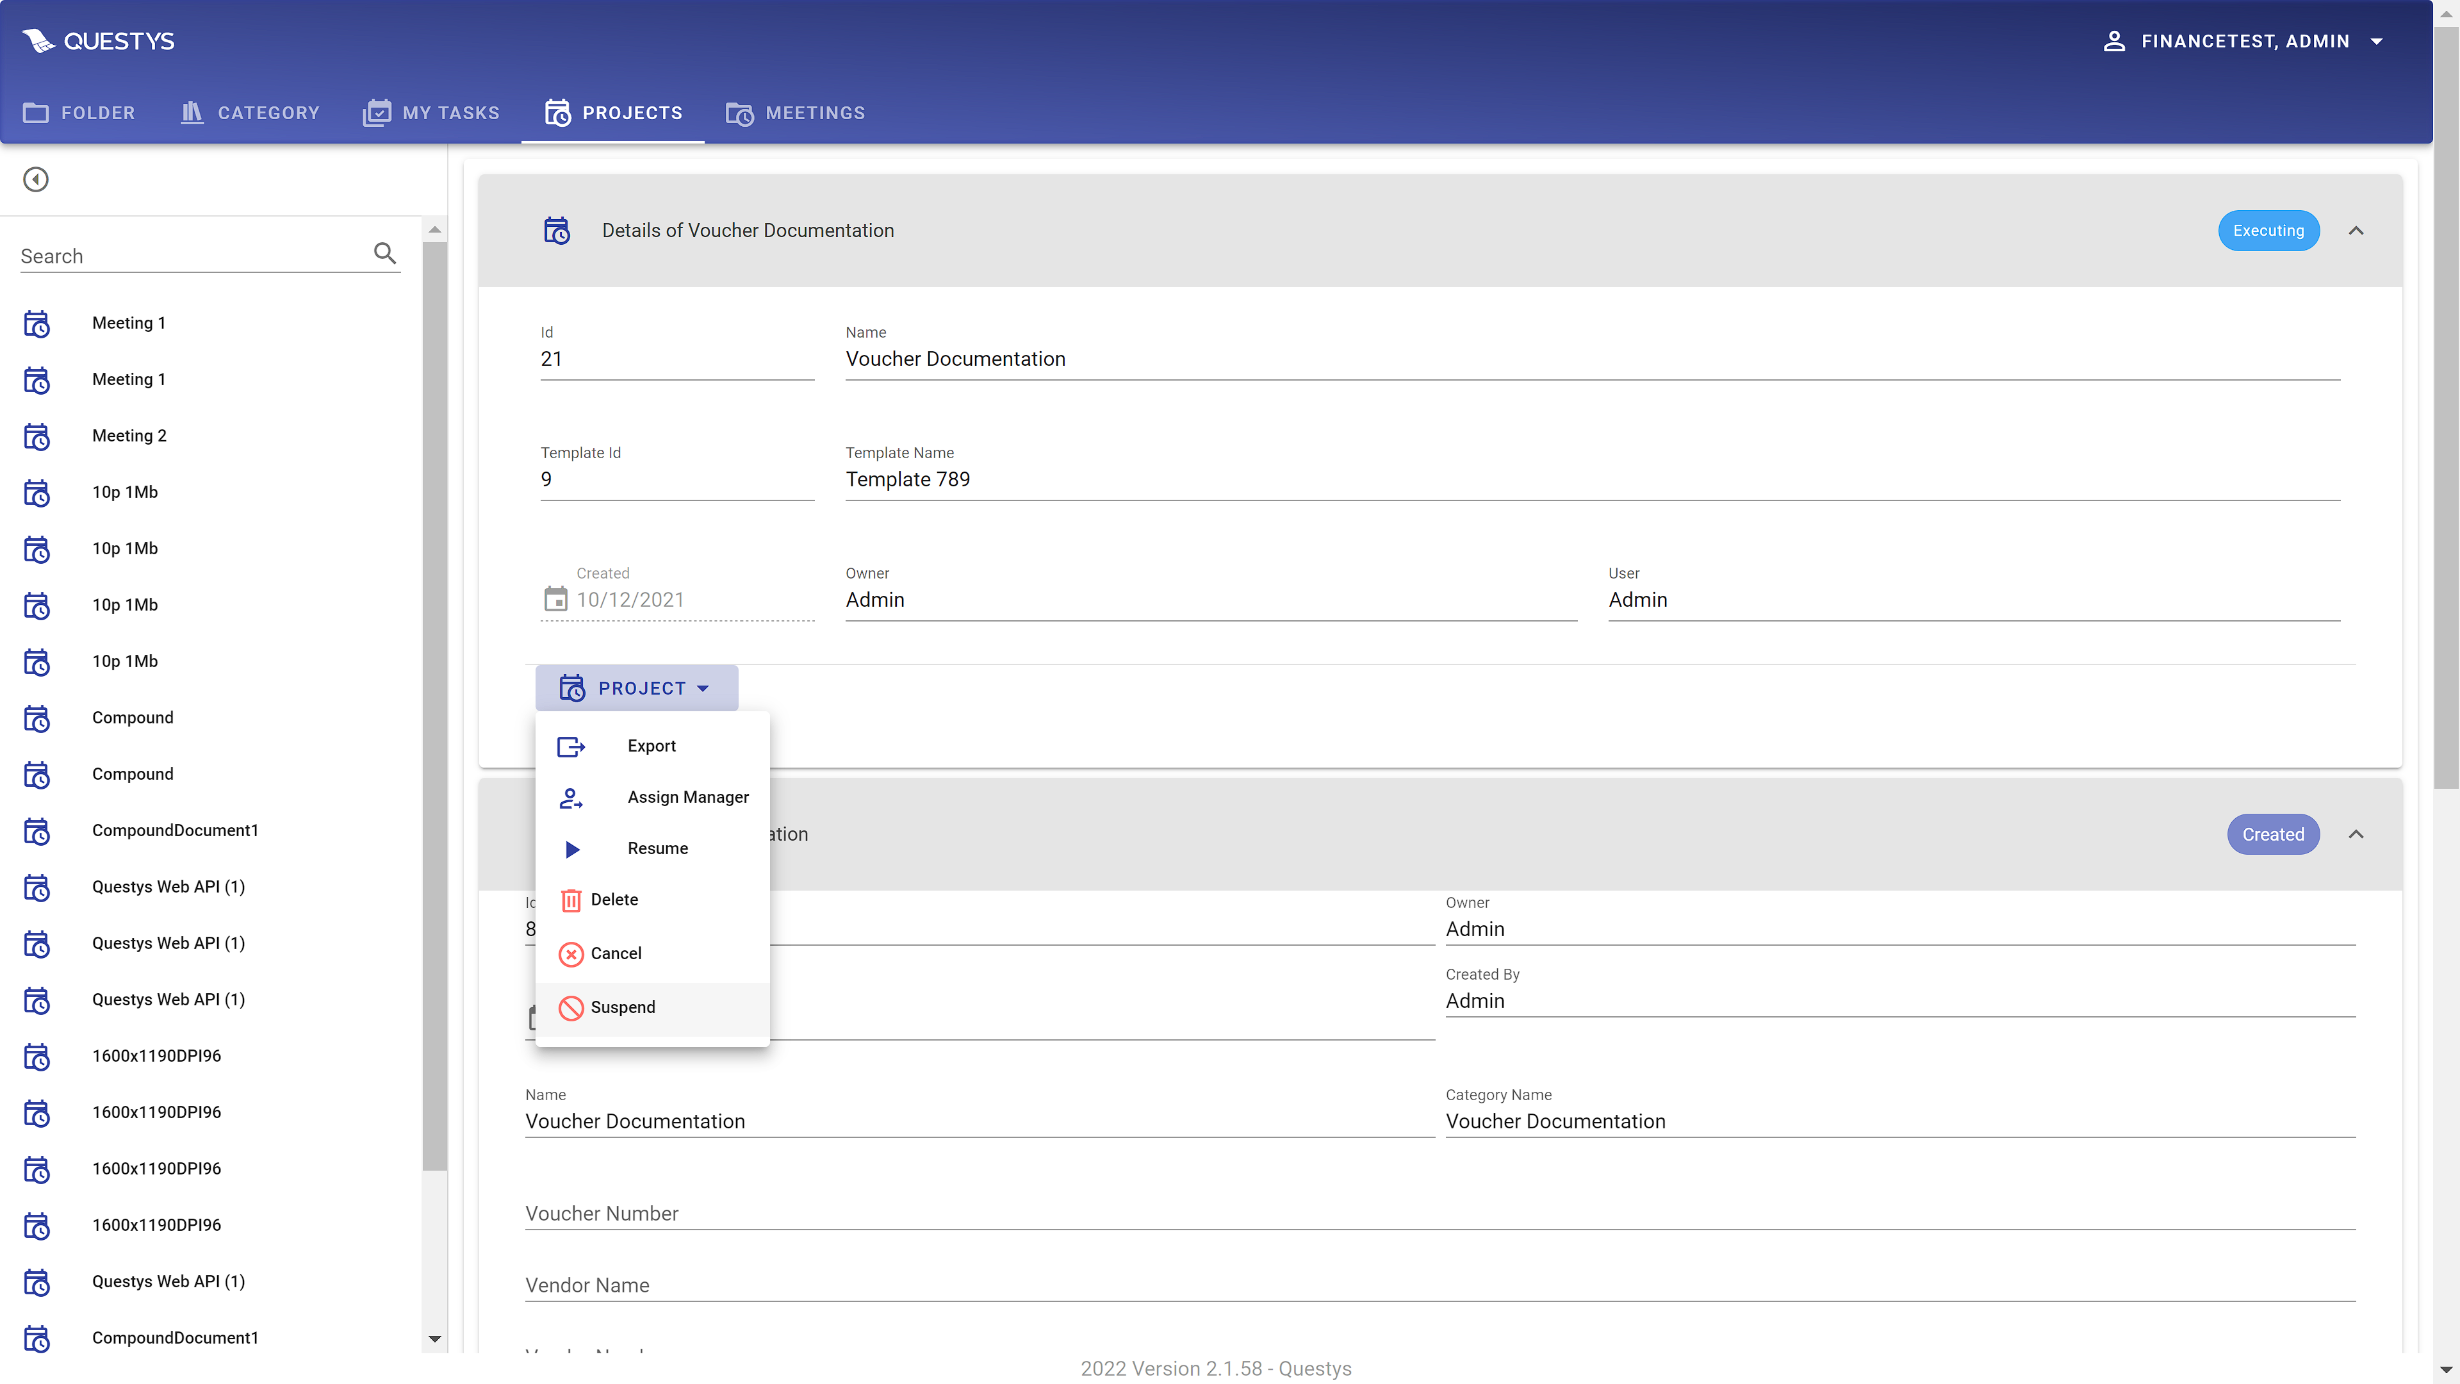This screenshot has height=1384, width=2460.
Task: Select the Projects tab
Action: click(x=613, y=113)
